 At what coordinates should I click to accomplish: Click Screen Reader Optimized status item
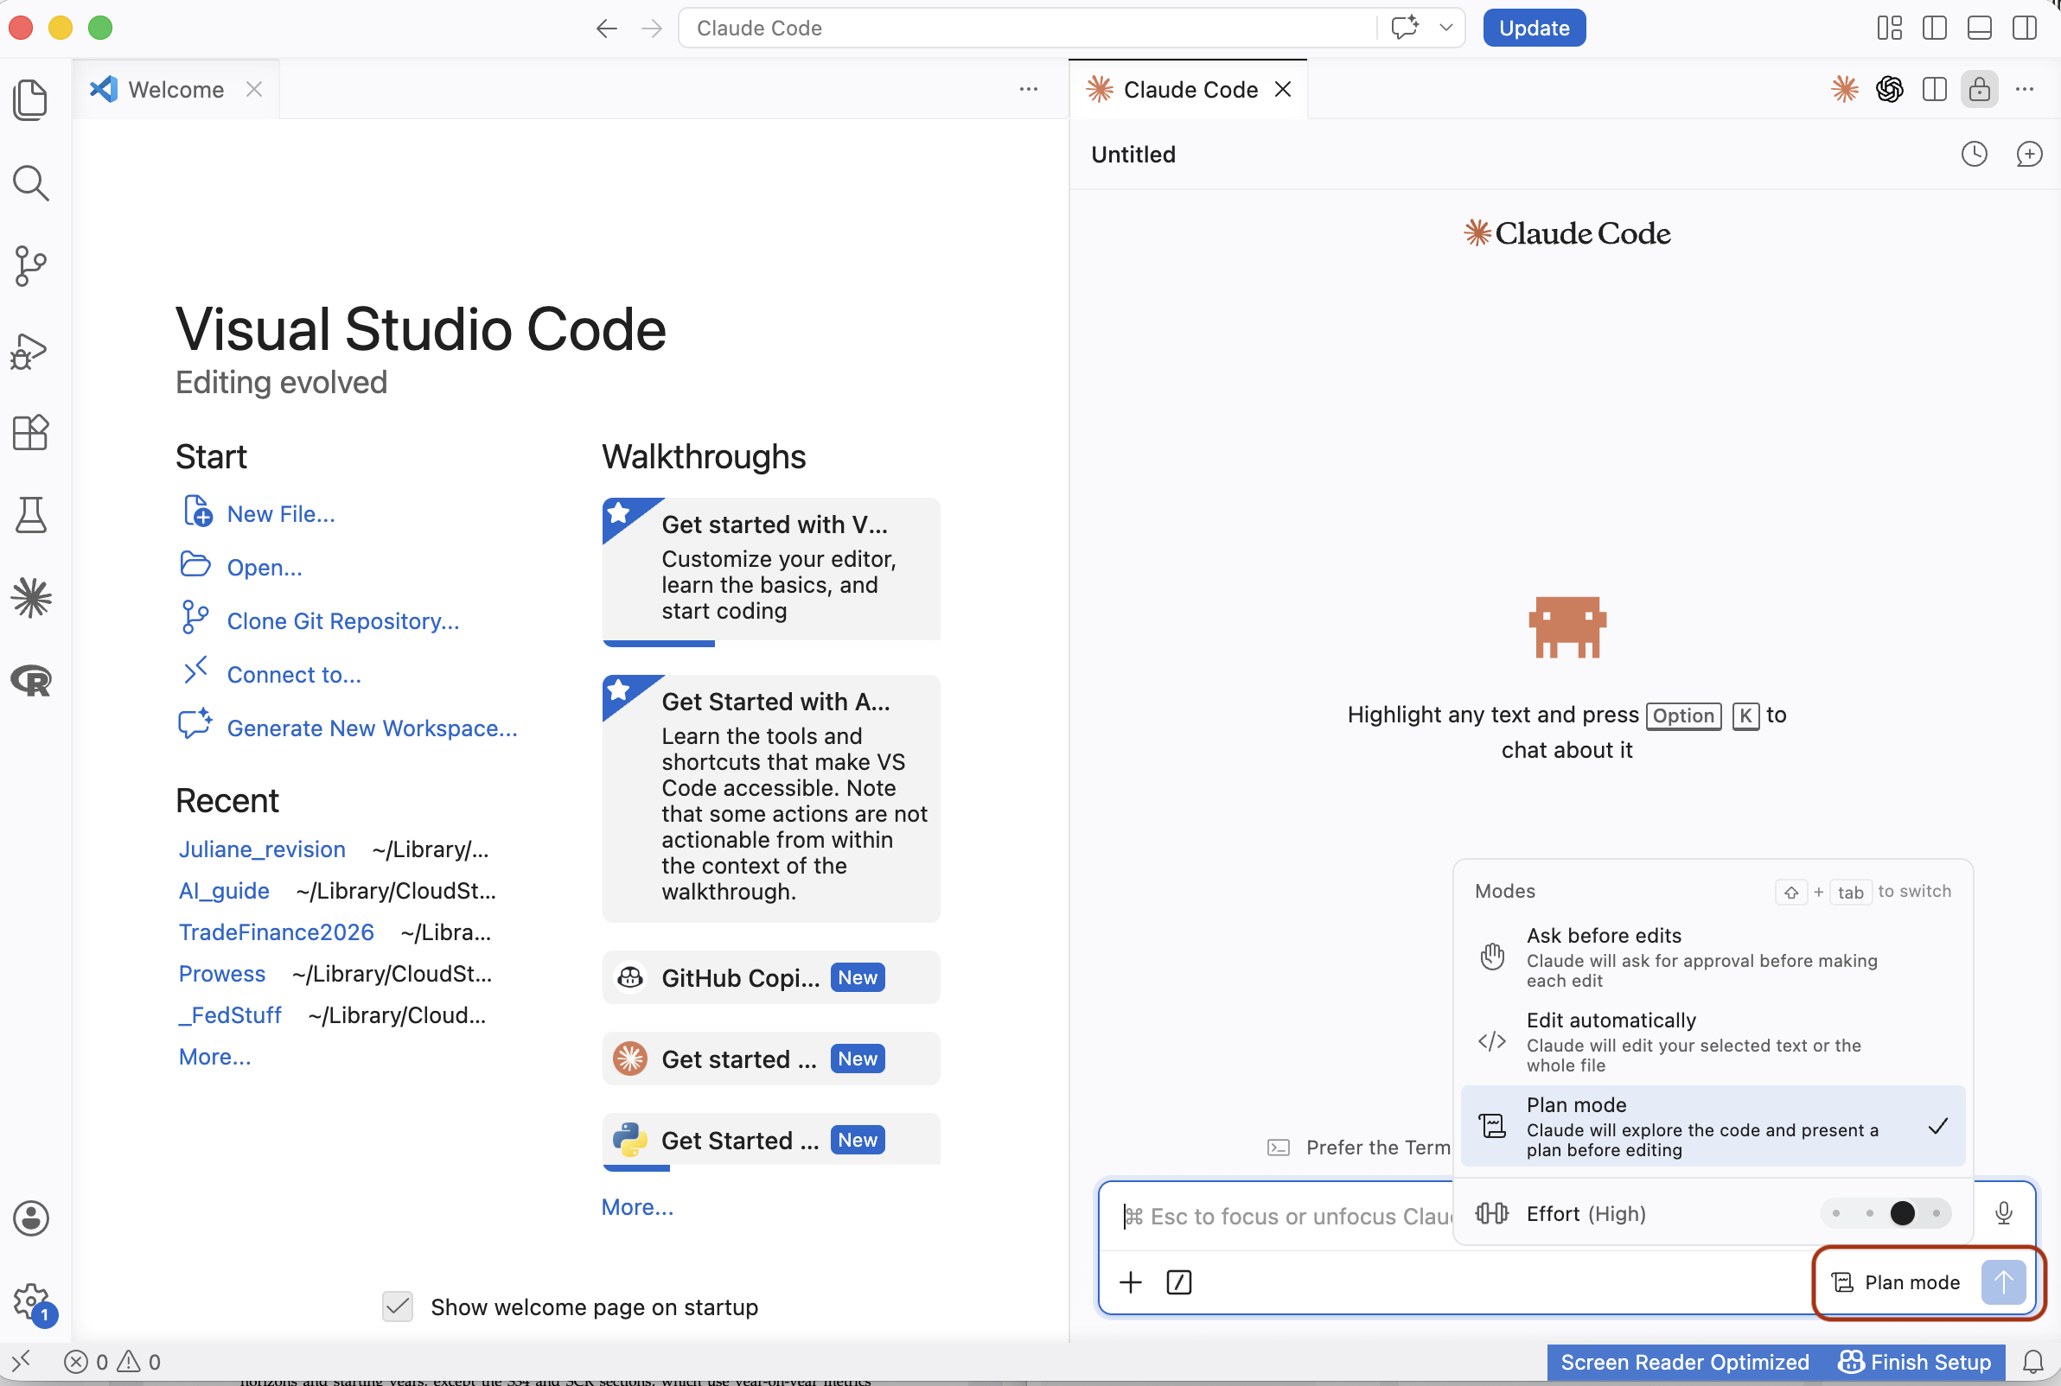[x=1684, y=1362]
